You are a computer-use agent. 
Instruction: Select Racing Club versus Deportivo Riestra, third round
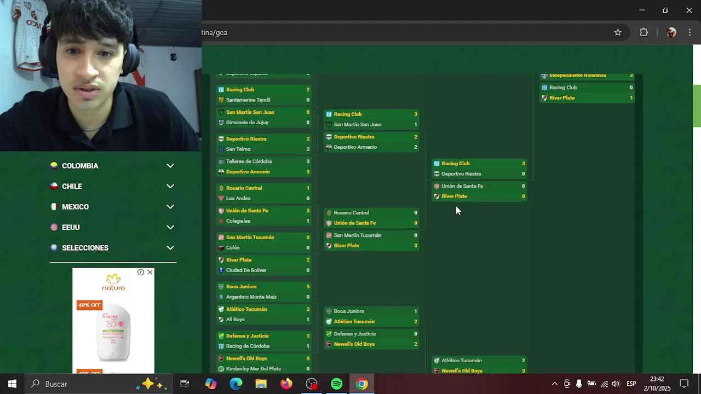coord(456,164)
